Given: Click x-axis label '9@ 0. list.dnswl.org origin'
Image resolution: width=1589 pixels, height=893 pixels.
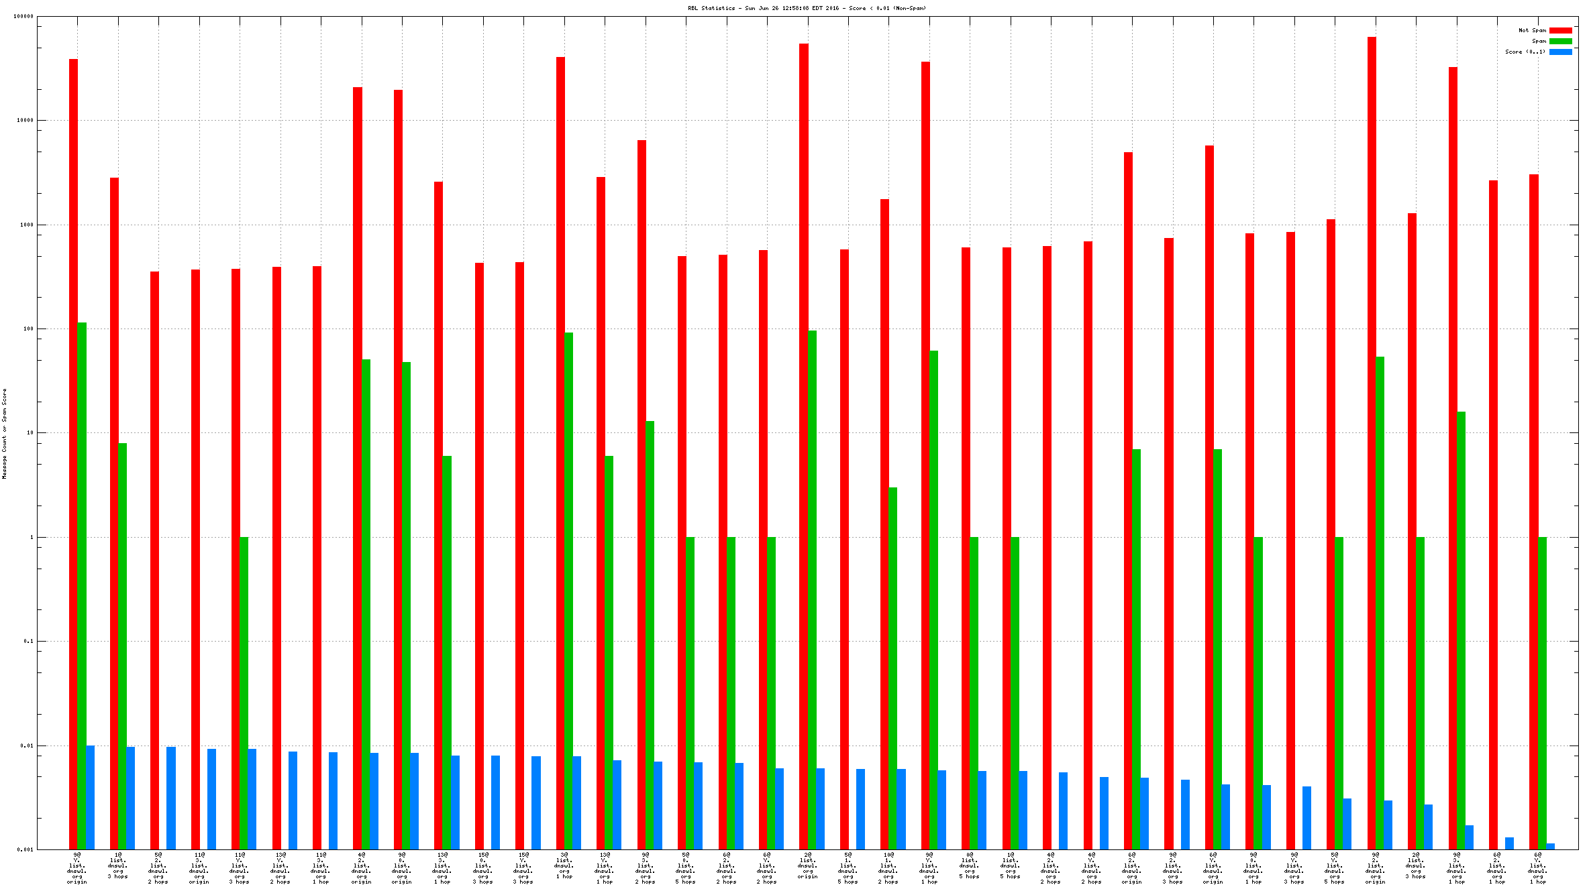Looking at the screenshot, I should [x=402, y=868].
